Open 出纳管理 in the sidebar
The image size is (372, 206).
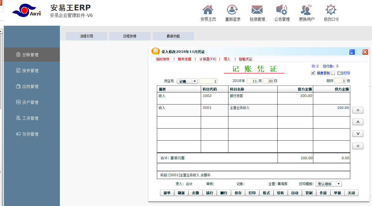click(32, 86)
